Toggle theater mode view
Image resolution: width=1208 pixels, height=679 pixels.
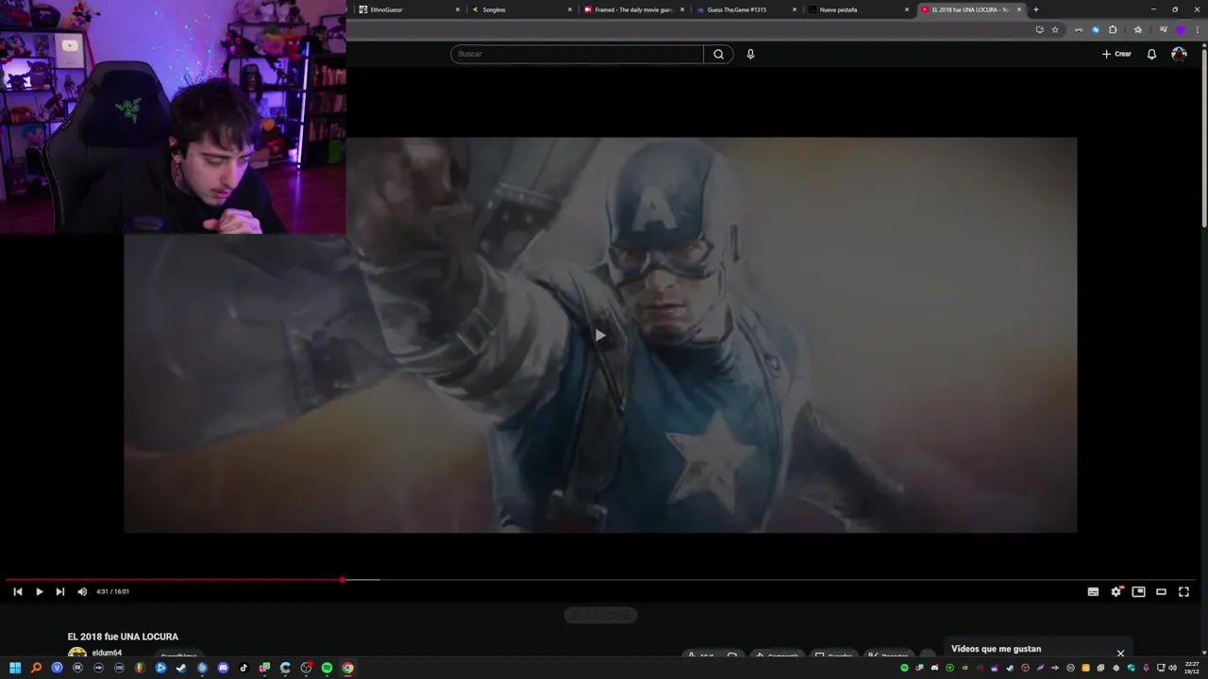(x=1161, y=591)
